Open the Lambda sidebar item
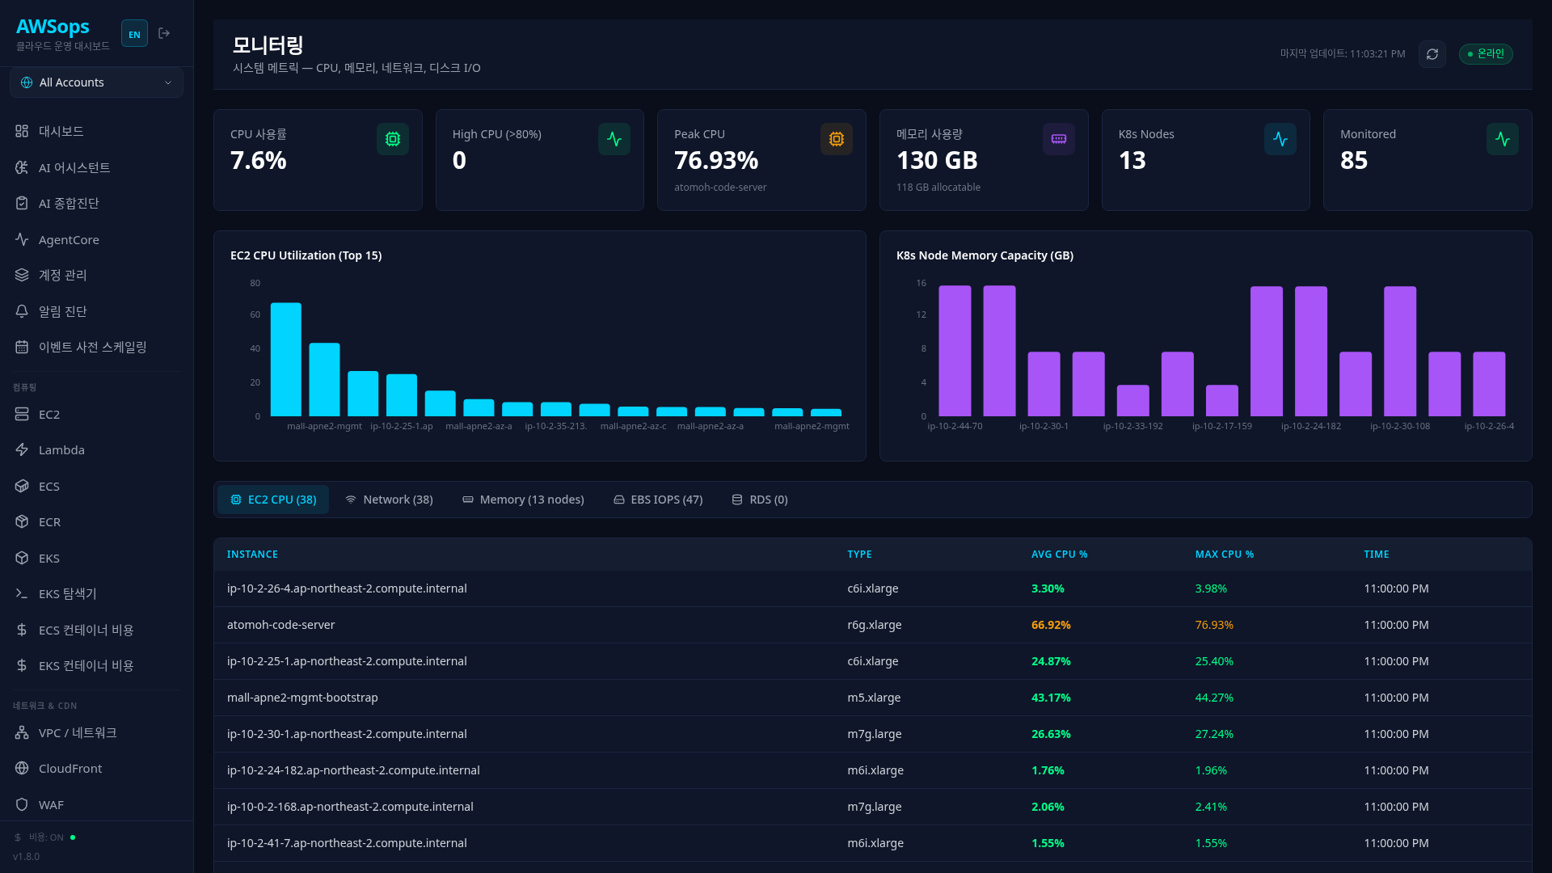The height and width of the screenshot is (873, 1552). click(96, 450)
